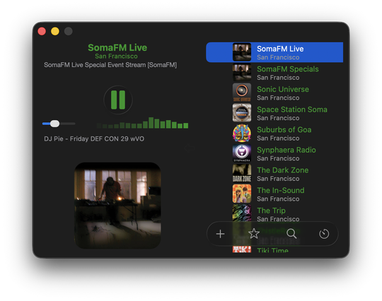Click the track title DJ Pie text

click(94, 138)
